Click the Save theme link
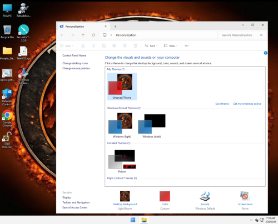This screenshot has width=278, height=224. pos(222,104)
